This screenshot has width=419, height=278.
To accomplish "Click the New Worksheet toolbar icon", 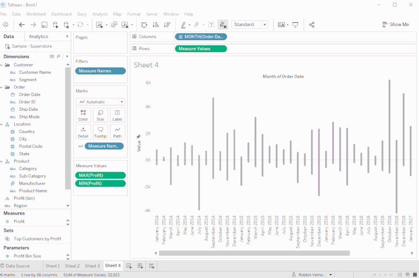I will pyautogui.click(x=99, y=25).
